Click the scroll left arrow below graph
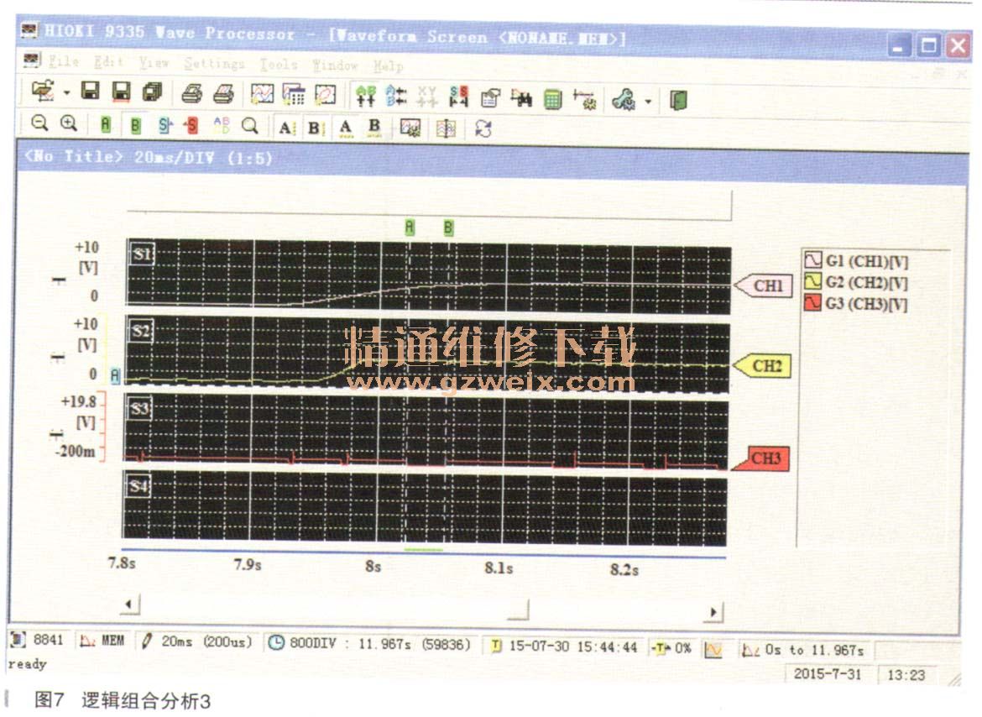The height and width of the screenshot is (717, 982). (129, 604)
